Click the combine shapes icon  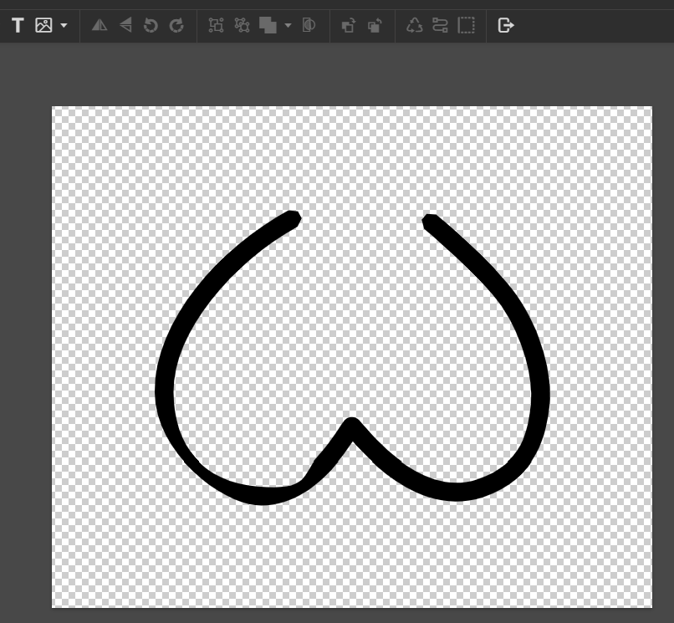coord(268,26)
